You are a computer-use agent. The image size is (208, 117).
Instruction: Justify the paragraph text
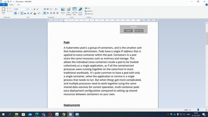click(54, 13)
